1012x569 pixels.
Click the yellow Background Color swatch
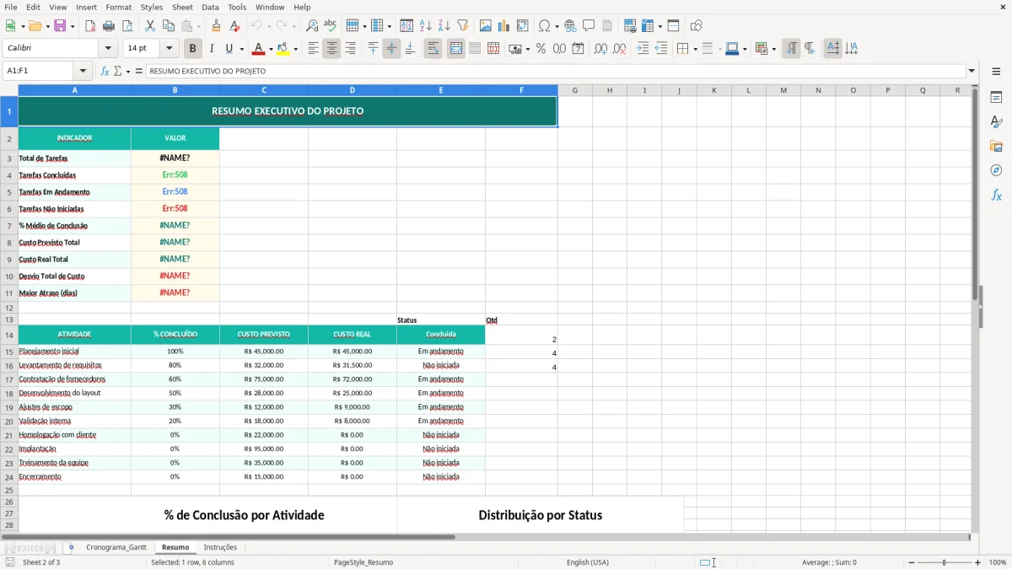(x=283, y=49)
